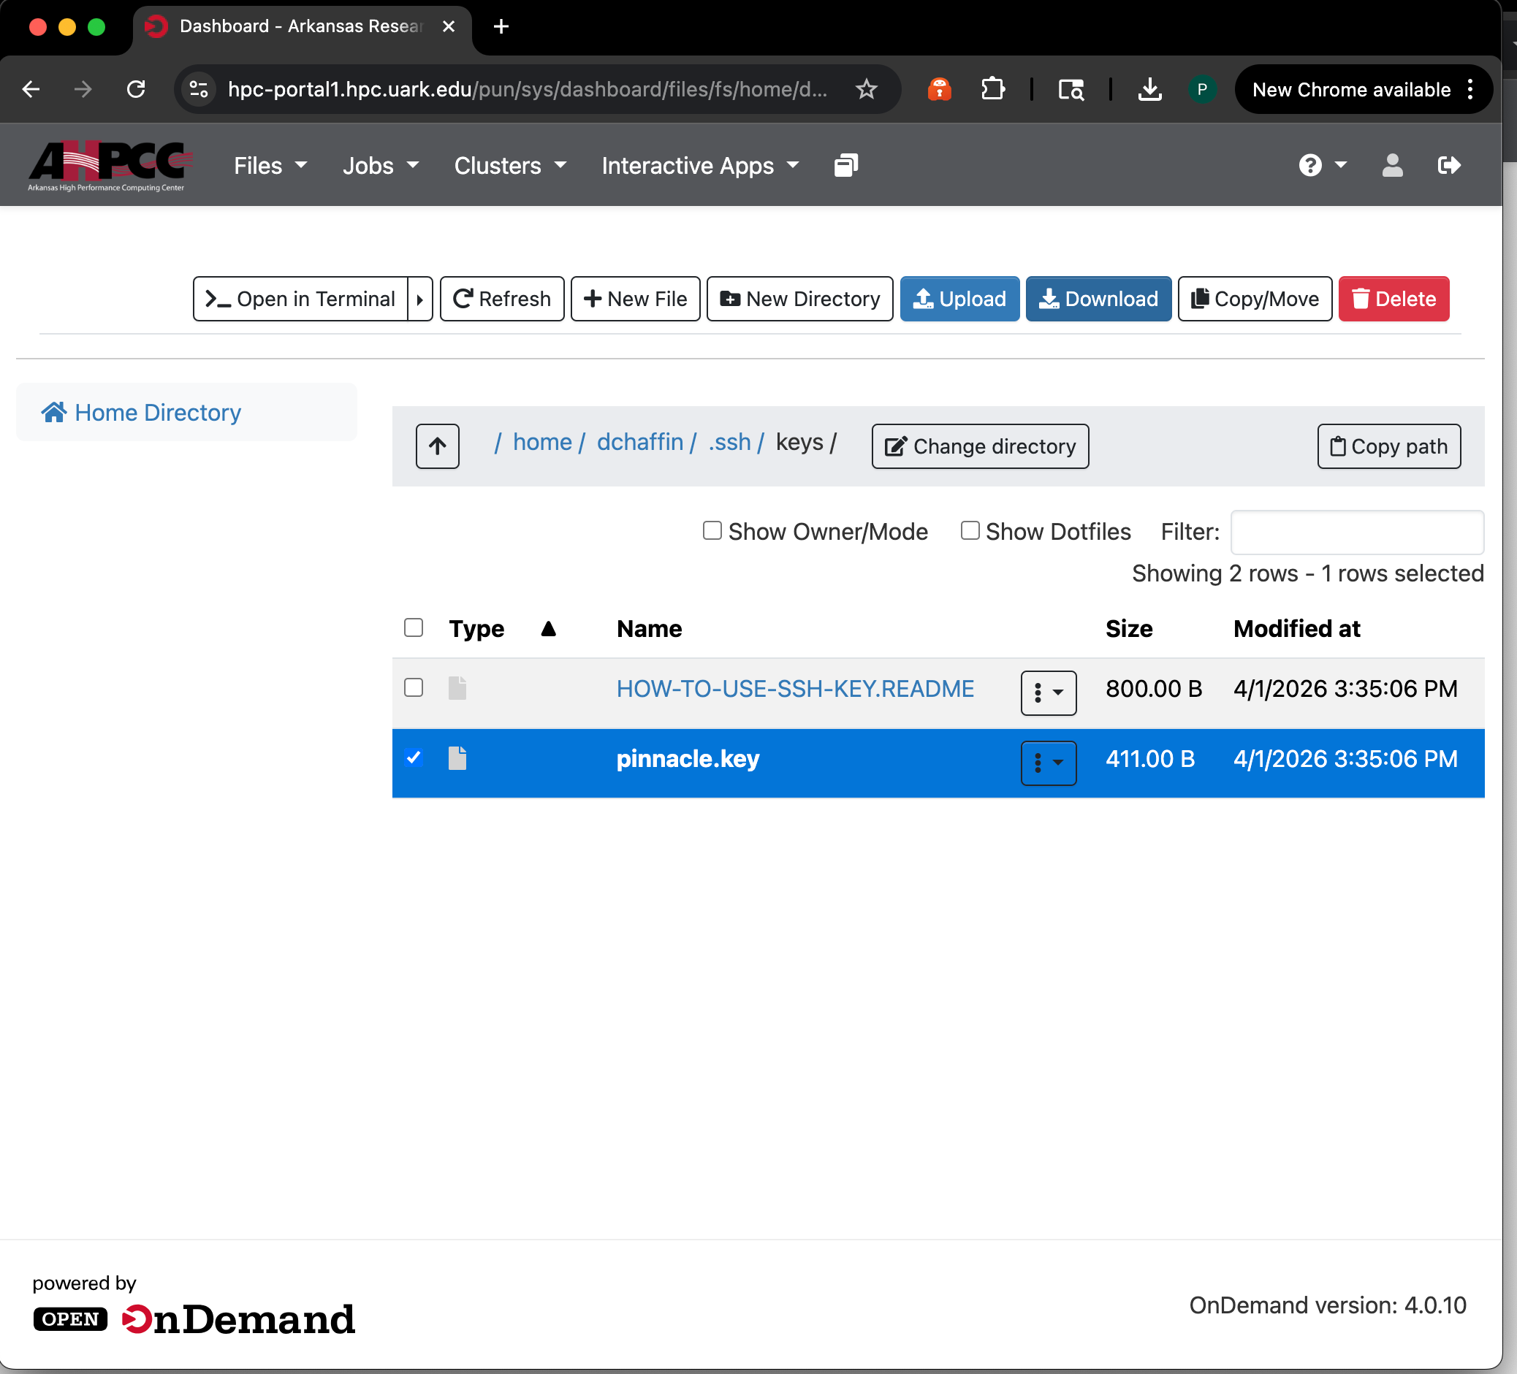Click the Copy path button
This screenshot has height=1374, width=1517.
[1388, 446]
